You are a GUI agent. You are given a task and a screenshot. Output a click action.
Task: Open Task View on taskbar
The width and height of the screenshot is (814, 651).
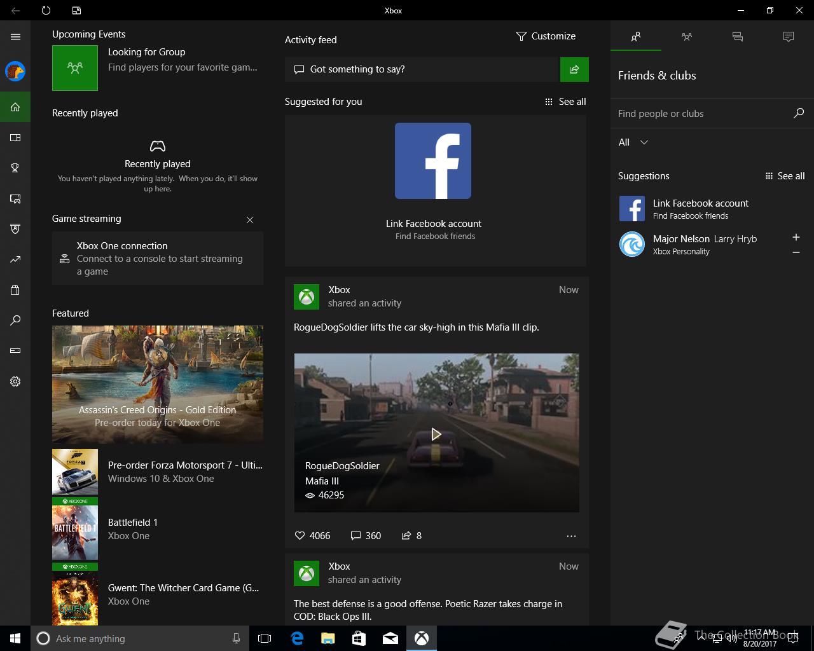(265, 638)
